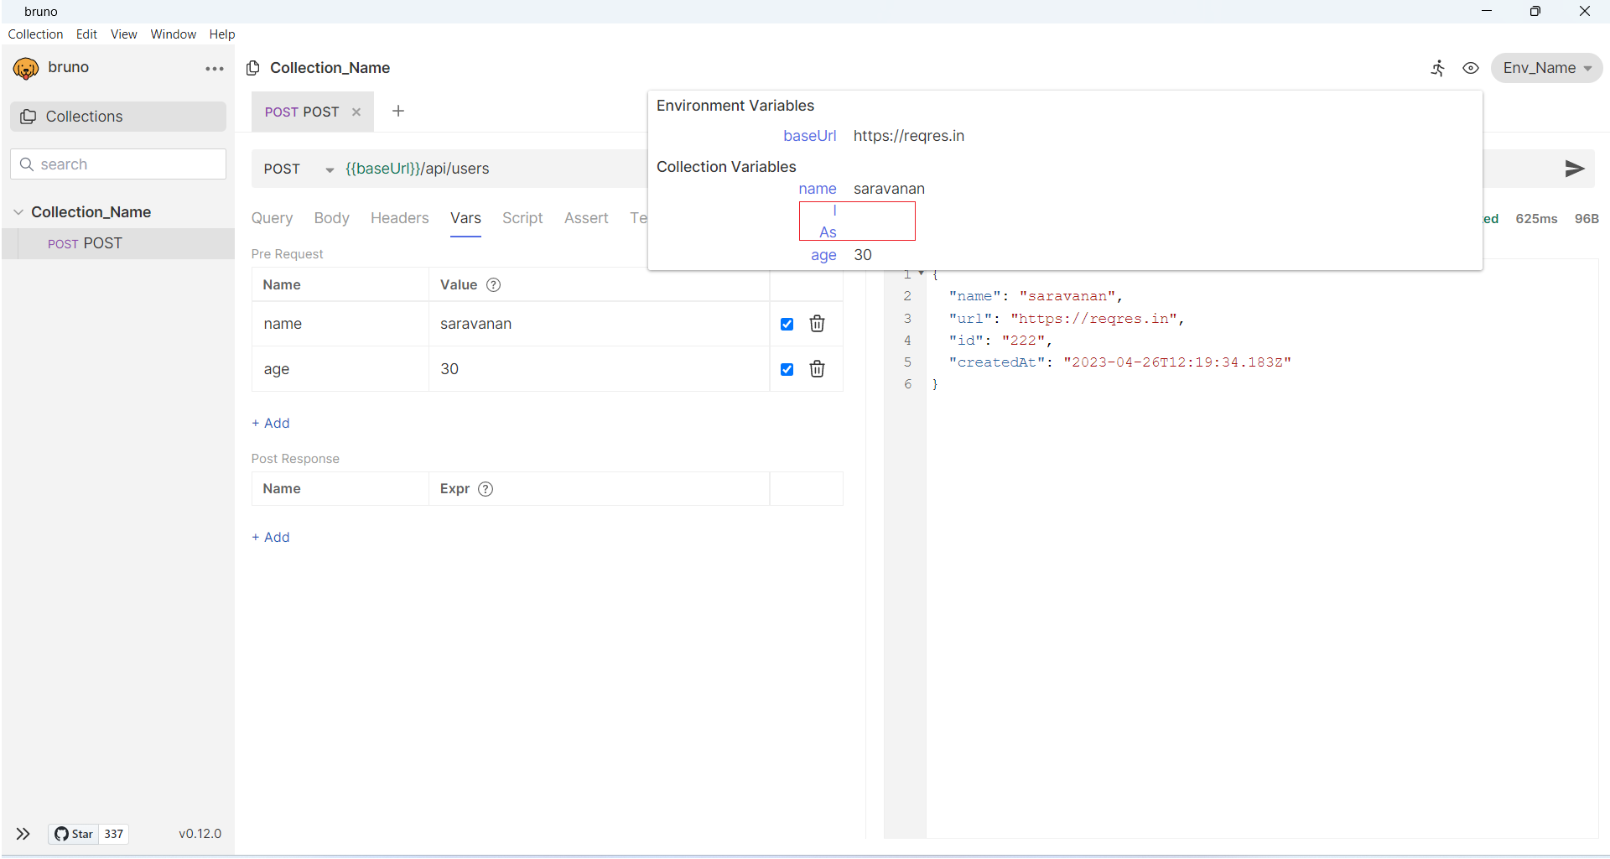Open a new request tab with plus
1610x859 pixels.
tap(397, 111)
